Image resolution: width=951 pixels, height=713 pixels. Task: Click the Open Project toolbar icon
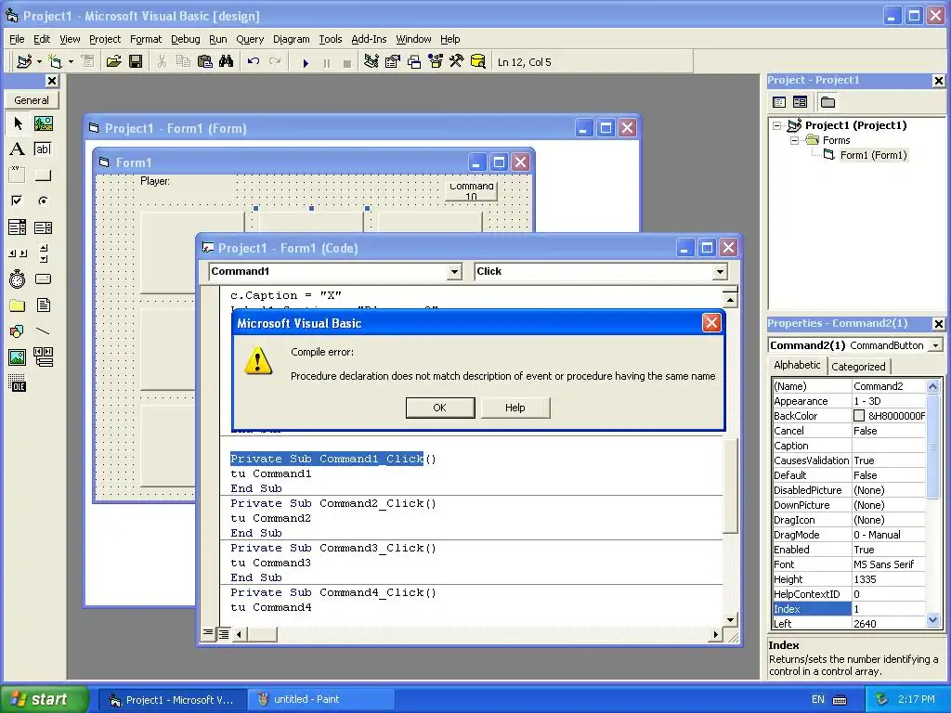(x=113, y=61)
